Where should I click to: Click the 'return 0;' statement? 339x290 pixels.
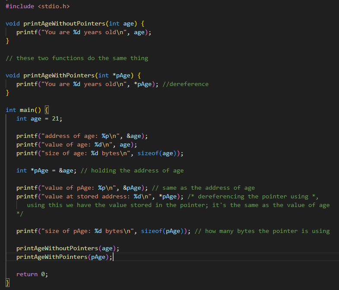(32, 274)
